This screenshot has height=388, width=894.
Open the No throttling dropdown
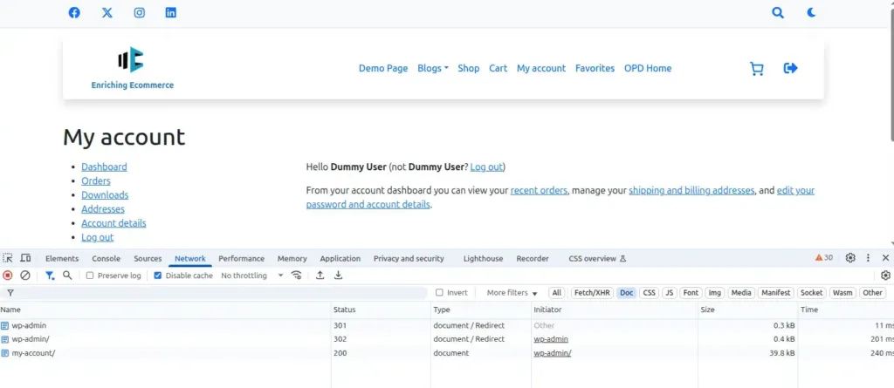pyautogui.click(x=251, y=276)
